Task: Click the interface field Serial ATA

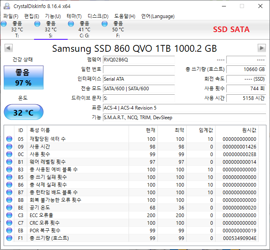Action: point(139,79)
